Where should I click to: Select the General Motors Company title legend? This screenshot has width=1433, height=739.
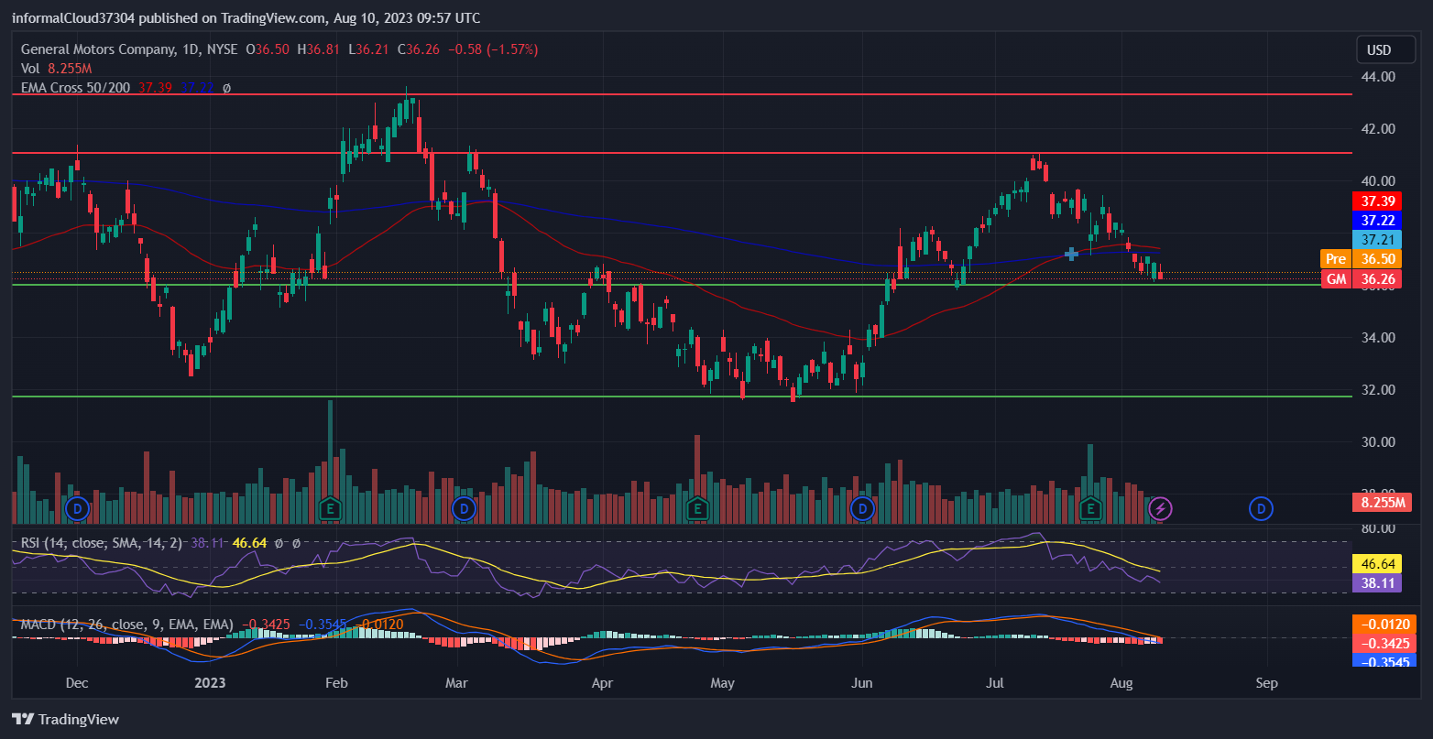pos(129,49)
